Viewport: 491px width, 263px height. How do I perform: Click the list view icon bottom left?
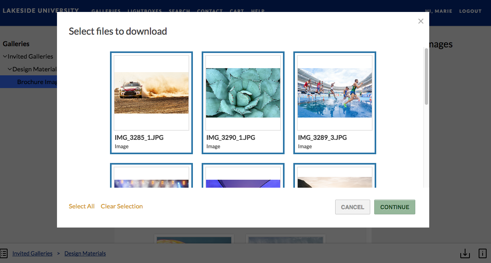(4, 253)
